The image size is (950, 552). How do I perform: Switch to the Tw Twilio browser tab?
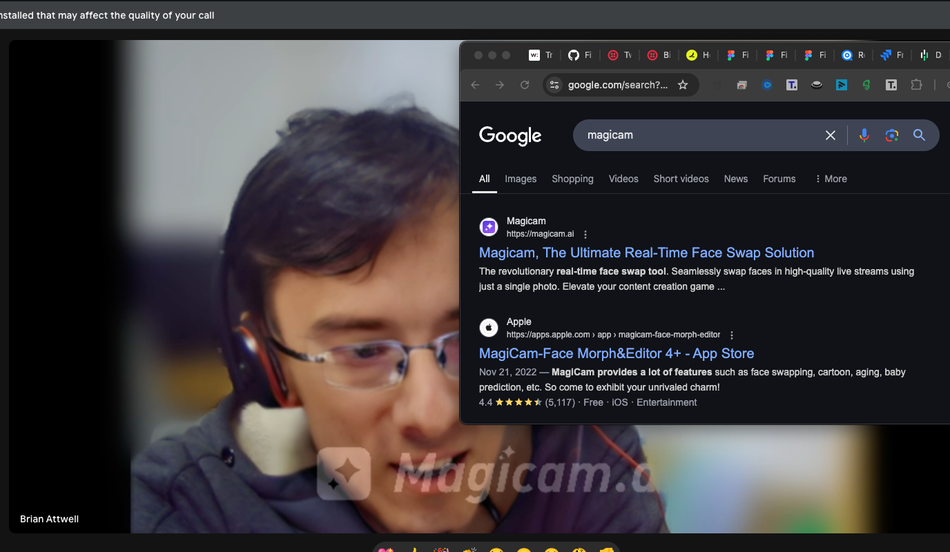[619, 55]
